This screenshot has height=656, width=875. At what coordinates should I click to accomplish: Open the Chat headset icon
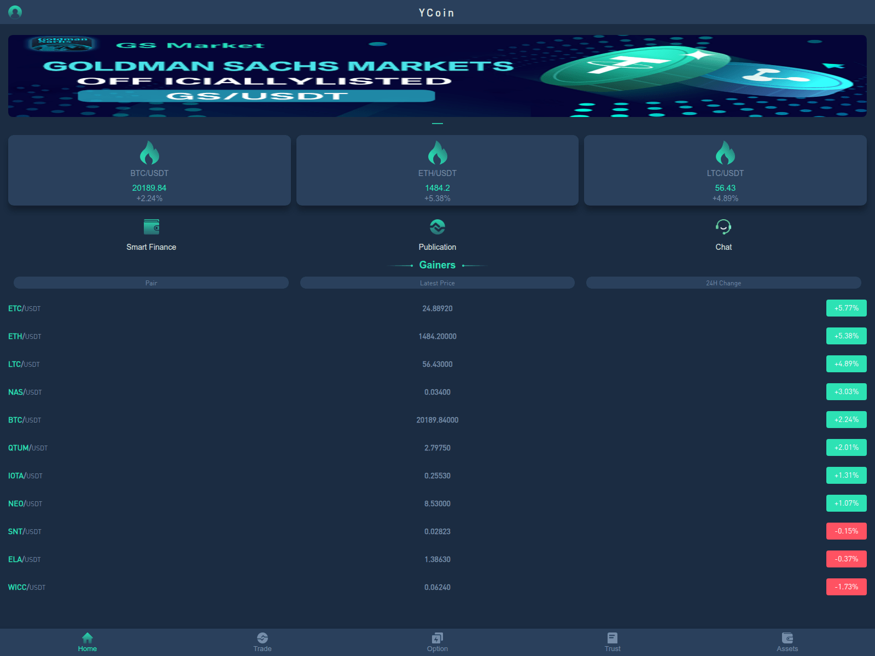724,226
